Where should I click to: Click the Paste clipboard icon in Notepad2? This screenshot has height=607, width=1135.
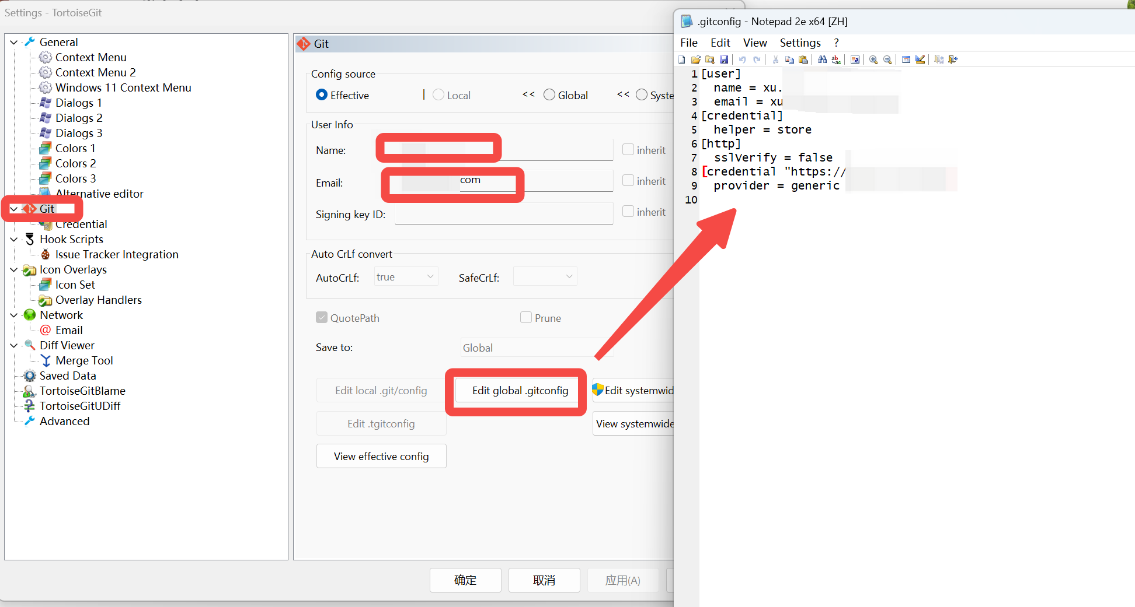click(x=803, y=59)
